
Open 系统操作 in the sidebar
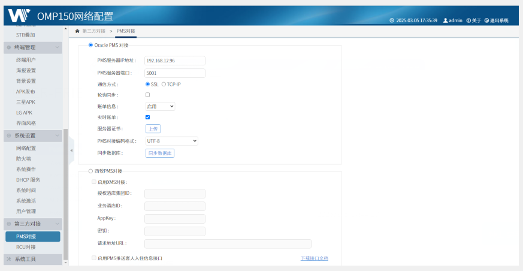(x=26, y=169)
